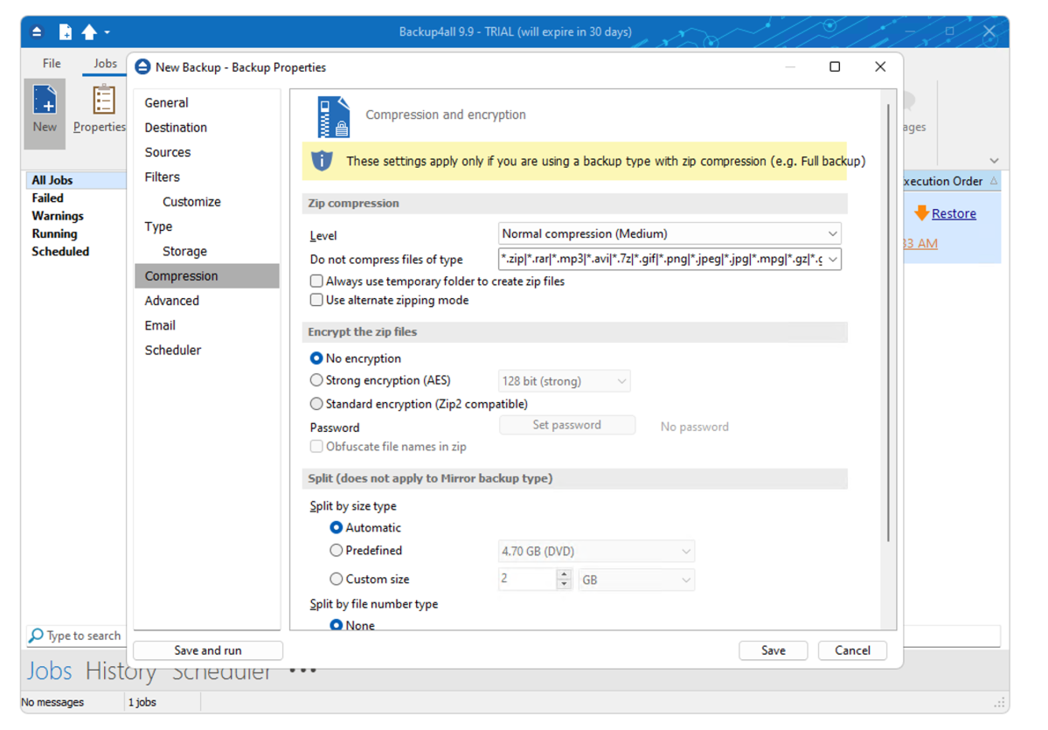Select Predefined split size option

(x=337, y=550)
